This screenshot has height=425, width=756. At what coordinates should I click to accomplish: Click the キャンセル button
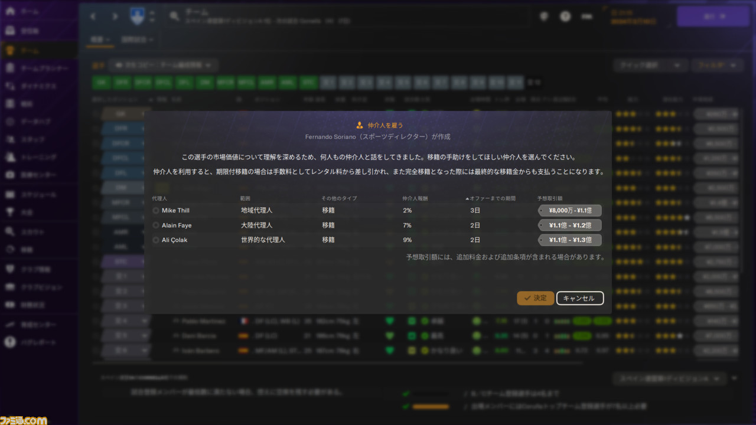(x=579, y=298)
